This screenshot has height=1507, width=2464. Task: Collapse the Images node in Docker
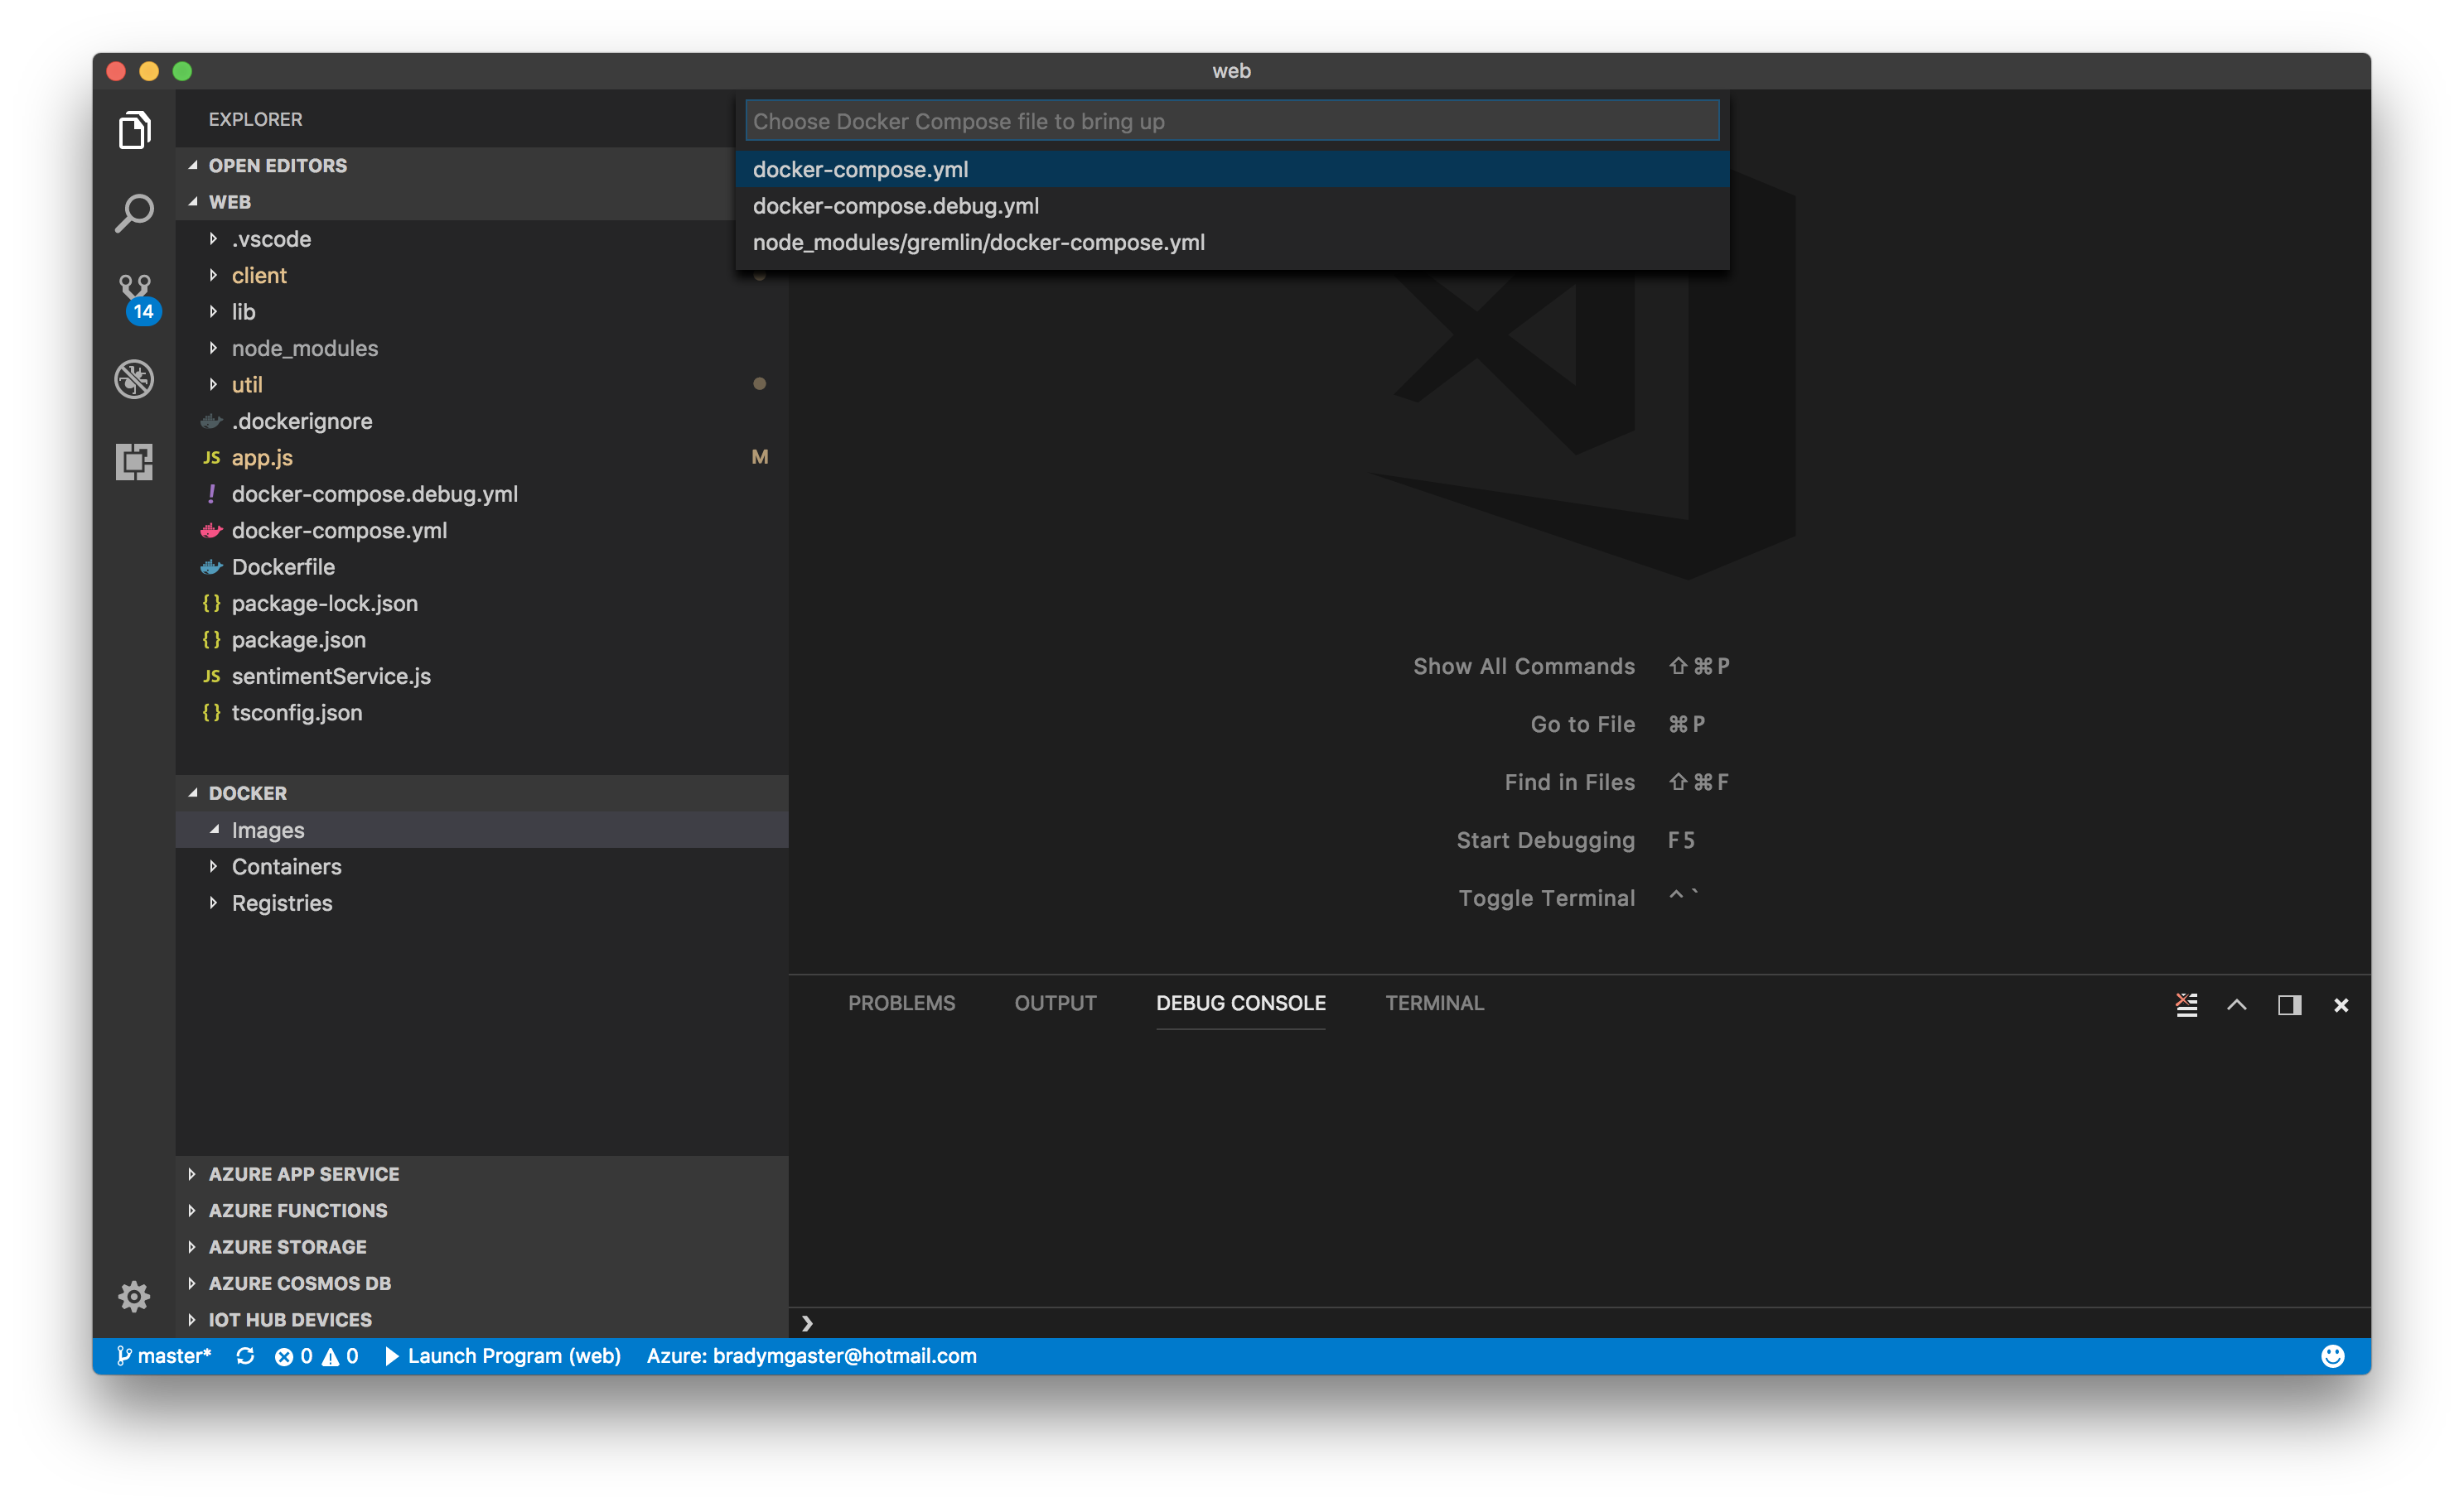coord(268,830)
